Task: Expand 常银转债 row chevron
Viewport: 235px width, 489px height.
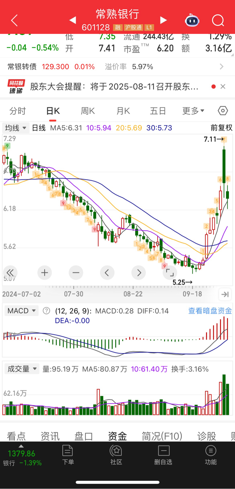Action: (x=222, y=67)
